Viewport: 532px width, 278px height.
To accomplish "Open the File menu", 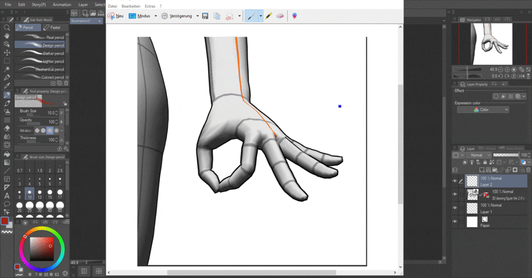I will point(8,4).
